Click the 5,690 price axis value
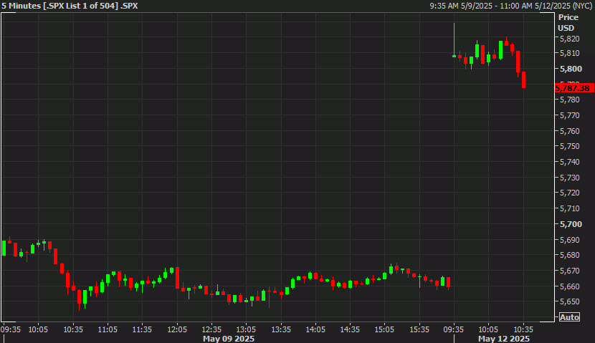This screenshot has height=343, width=595. [570, 240]
